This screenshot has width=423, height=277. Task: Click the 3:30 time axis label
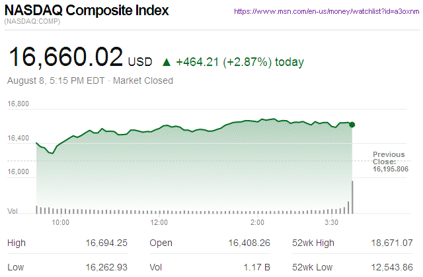(331, 222)
